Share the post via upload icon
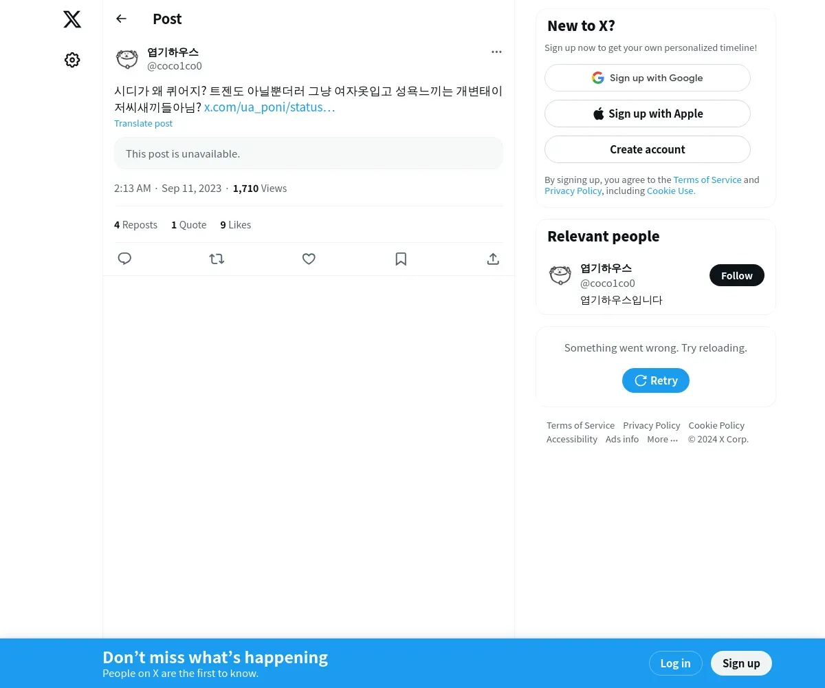Image resolution: width=825 pixels, height=688 pixels. click(493, 259)
